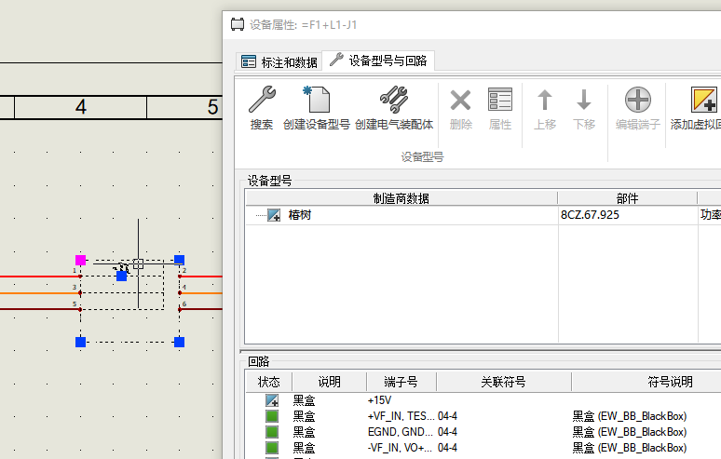Click status icon of +15V circuit row
The image size is (721, 459).
coord(272,400)
